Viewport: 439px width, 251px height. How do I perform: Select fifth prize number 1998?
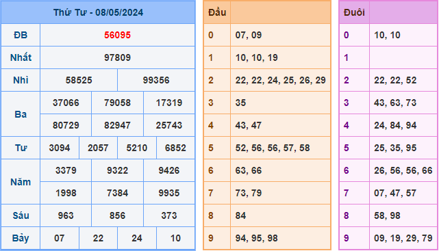[66, 193]
